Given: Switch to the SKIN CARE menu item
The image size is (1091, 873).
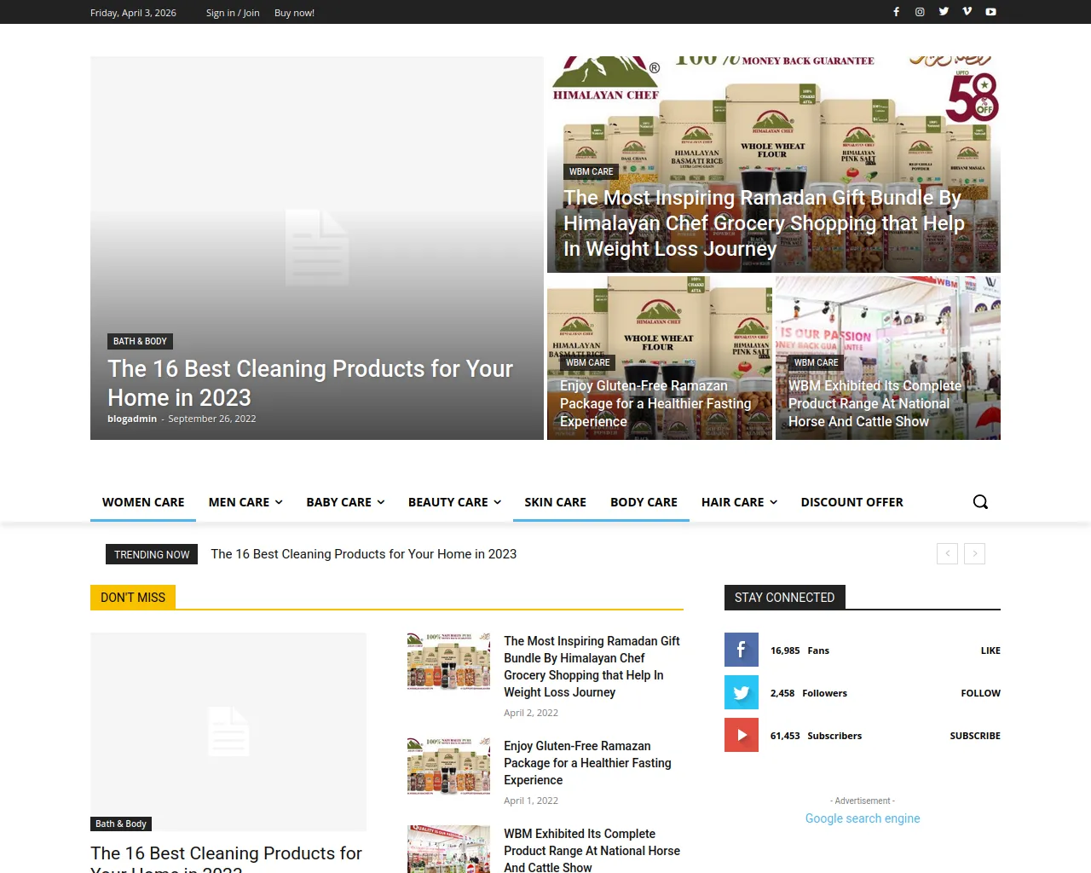Looking at the screenshot, I should click(x=555, y=502).
